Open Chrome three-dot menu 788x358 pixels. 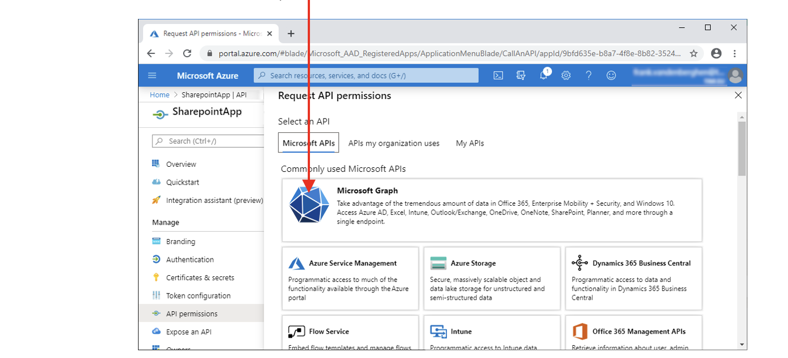(735, 53)
